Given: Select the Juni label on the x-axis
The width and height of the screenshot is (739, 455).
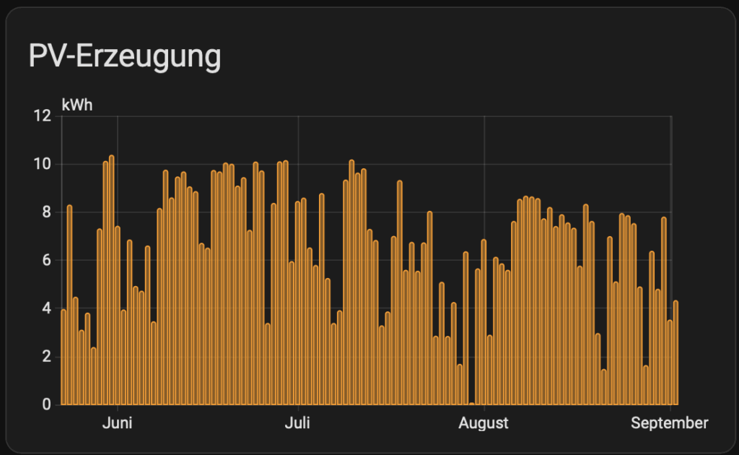Looking at the screenshot, I should click(x=118, y=423).
